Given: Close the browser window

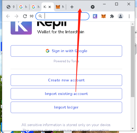Looking at the screenshot, I should 129,4.
